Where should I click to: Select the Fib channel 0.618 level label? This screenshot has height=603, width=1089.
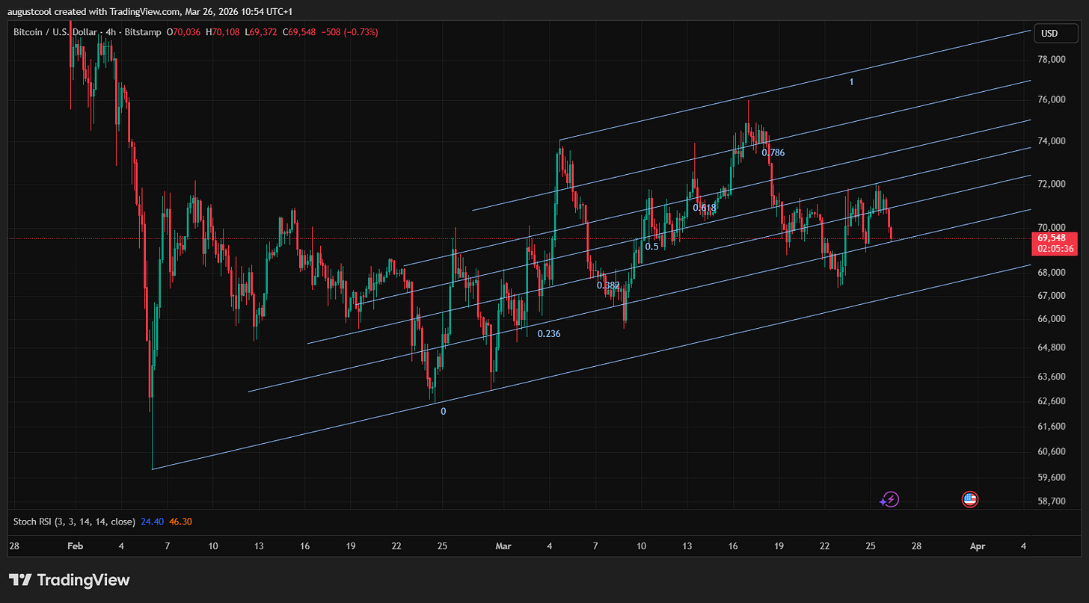tap(705, 208)
